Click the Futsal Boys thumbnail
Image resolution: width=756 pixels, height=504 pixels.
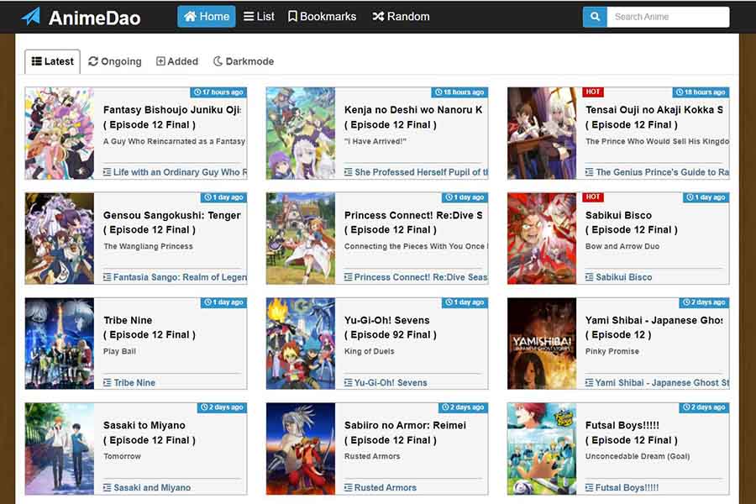542,449
